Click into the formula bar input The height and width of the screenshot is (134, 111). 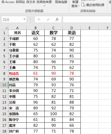click(x=87, y=19)
